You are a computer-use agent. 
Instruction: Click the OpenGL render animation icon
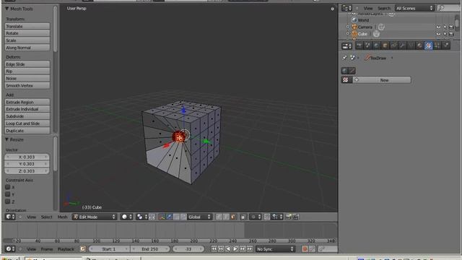(295, 217)
